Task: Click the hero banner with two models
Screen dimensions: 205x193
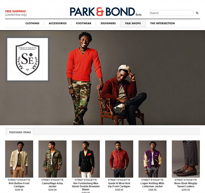Action: tap(102, 78)
